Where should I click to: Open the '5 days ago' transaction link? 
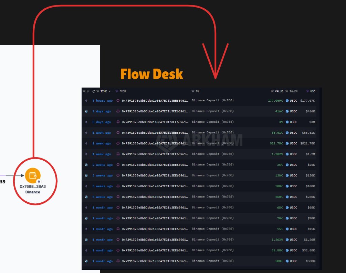(102, 122)
